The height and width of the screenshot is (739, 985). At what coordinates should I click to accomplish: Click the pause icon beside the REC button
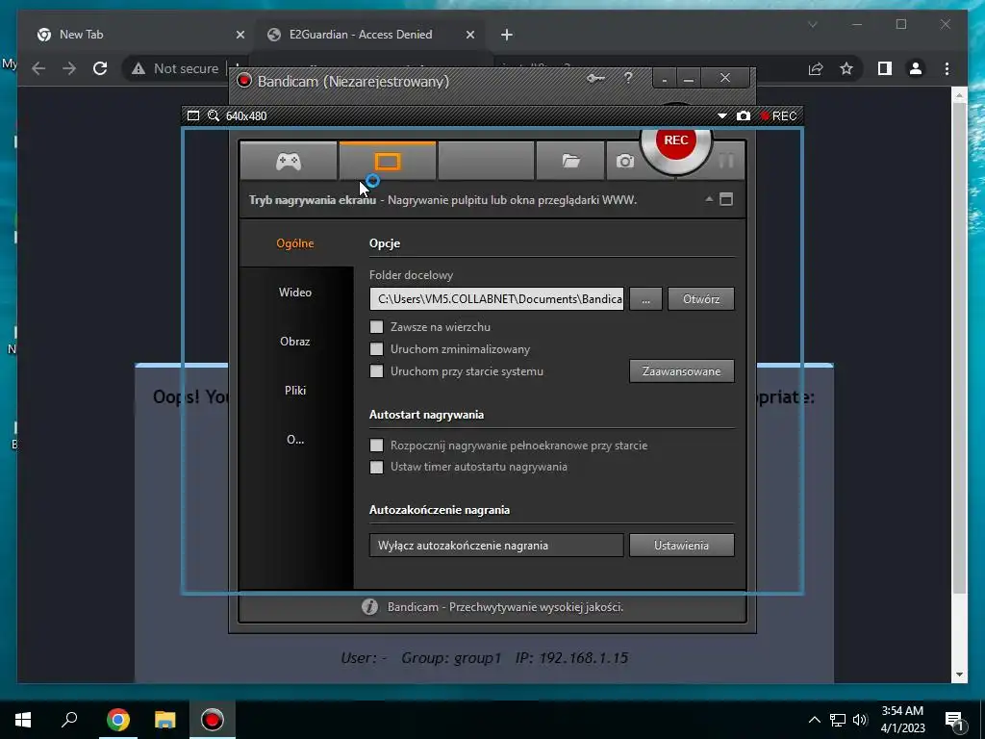[726, 162]
